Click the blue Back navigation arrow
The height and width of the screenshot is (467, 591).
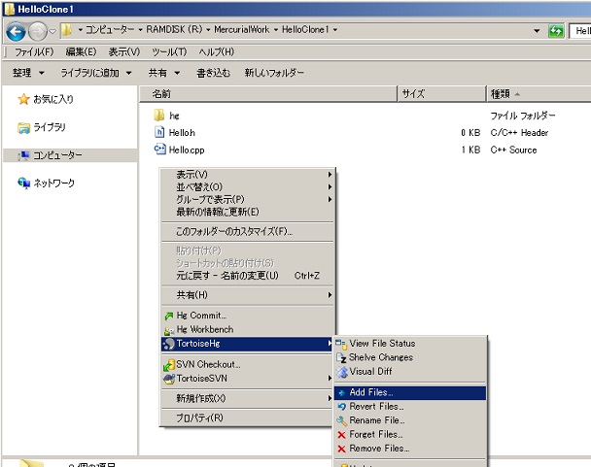coord(16,31)
